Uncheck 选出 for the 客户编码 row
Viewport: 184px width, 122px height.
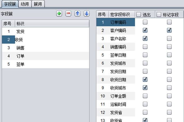click(145, 30)
